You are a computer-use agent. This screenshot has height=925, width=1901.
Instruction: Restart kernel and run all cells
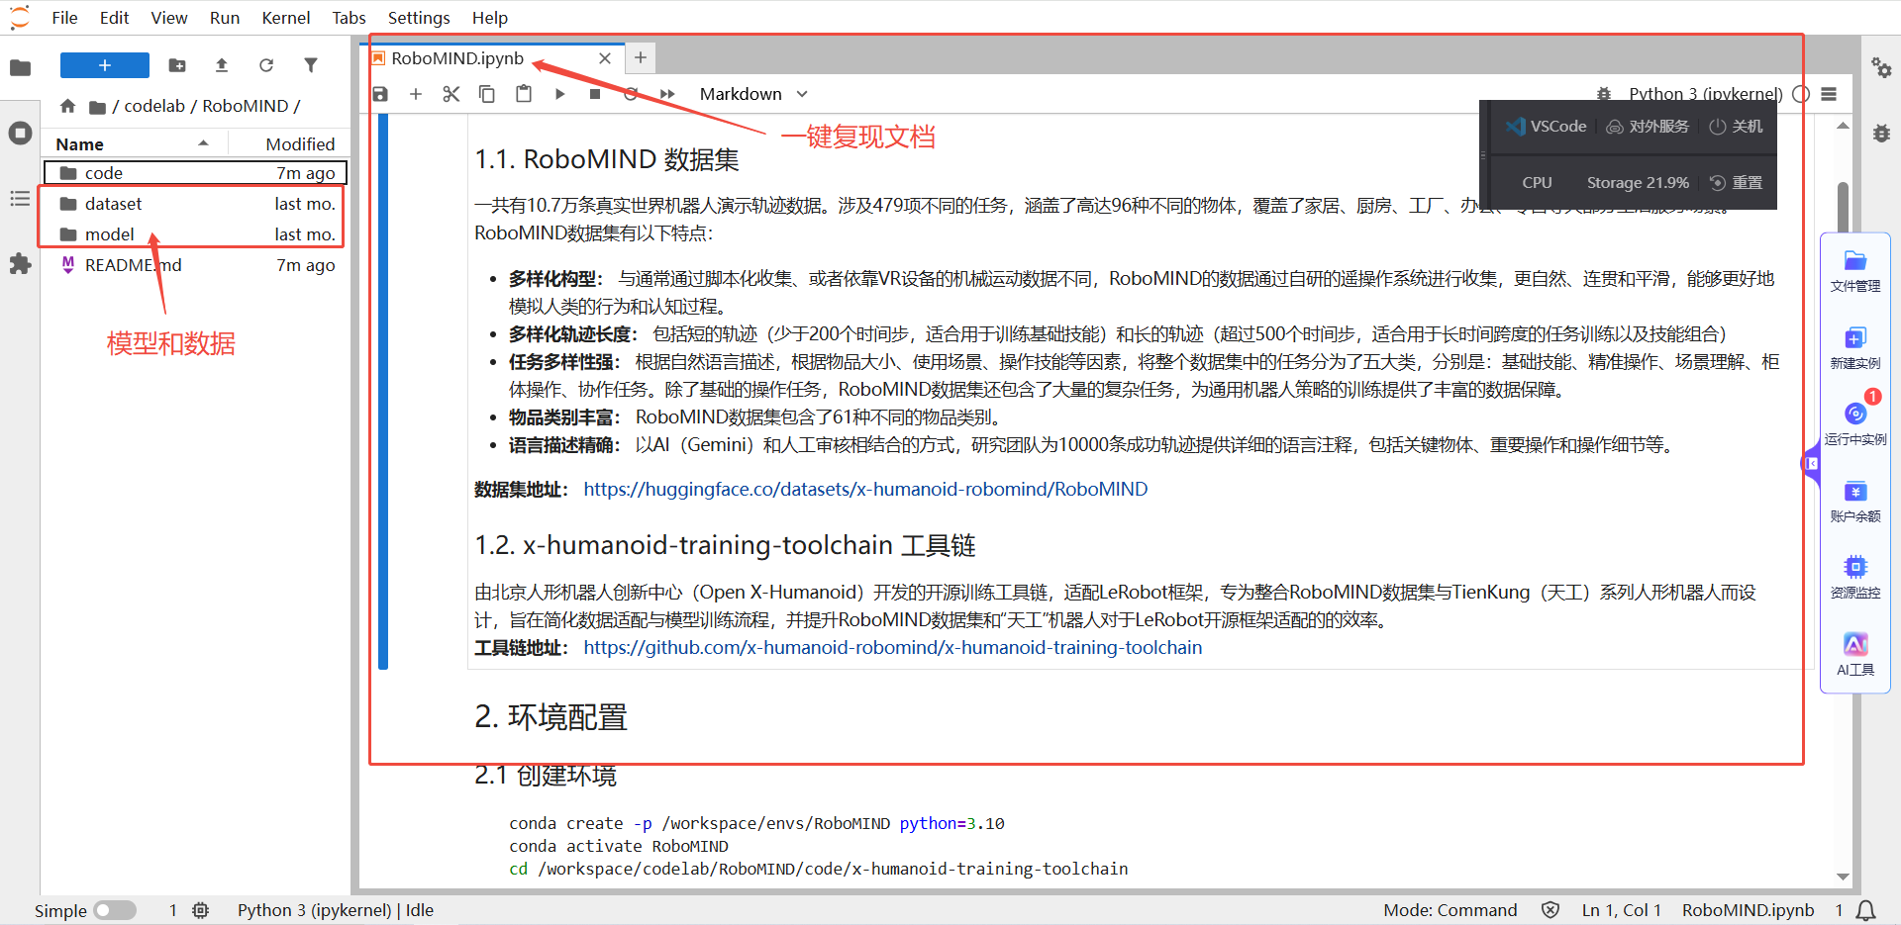tap(668, 94)
